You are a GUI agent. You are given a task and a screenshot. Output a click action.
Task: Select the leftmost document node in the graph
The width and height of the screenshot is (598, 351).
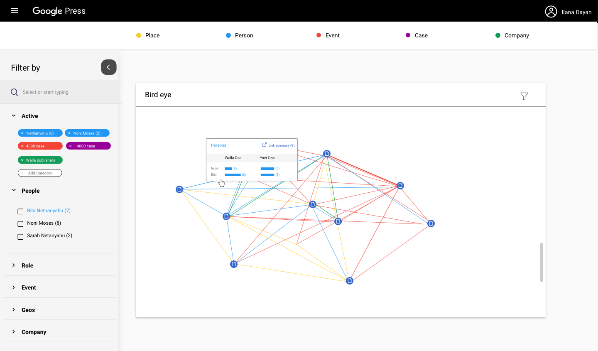click(179, 189)
